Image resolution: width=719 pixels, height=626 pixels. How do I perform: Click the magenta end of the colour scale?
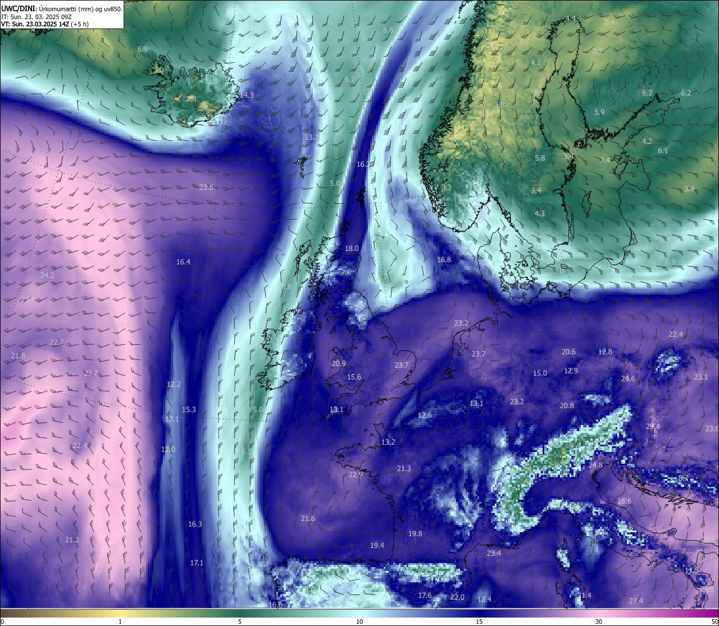point(715,613)
